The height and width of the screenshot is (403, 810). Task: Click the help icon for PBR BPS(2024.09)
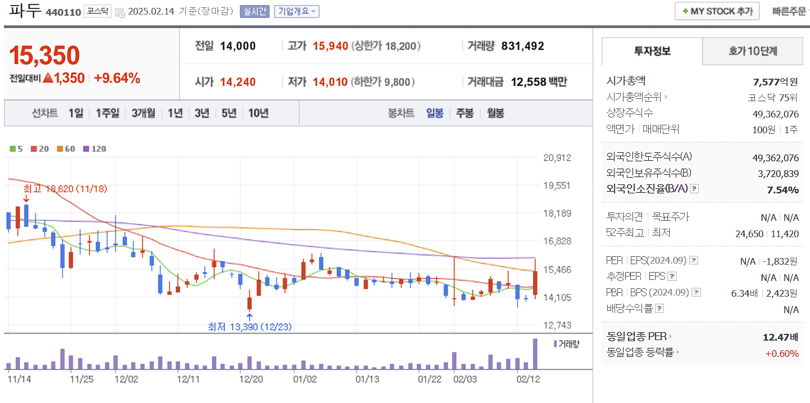(x=696, y=292)
